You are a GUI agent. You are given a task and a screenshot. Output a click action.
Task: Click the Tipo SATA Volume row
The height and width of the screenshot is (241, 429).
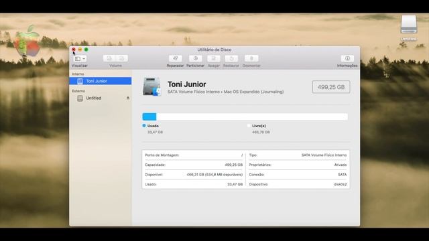coord(298,155)
